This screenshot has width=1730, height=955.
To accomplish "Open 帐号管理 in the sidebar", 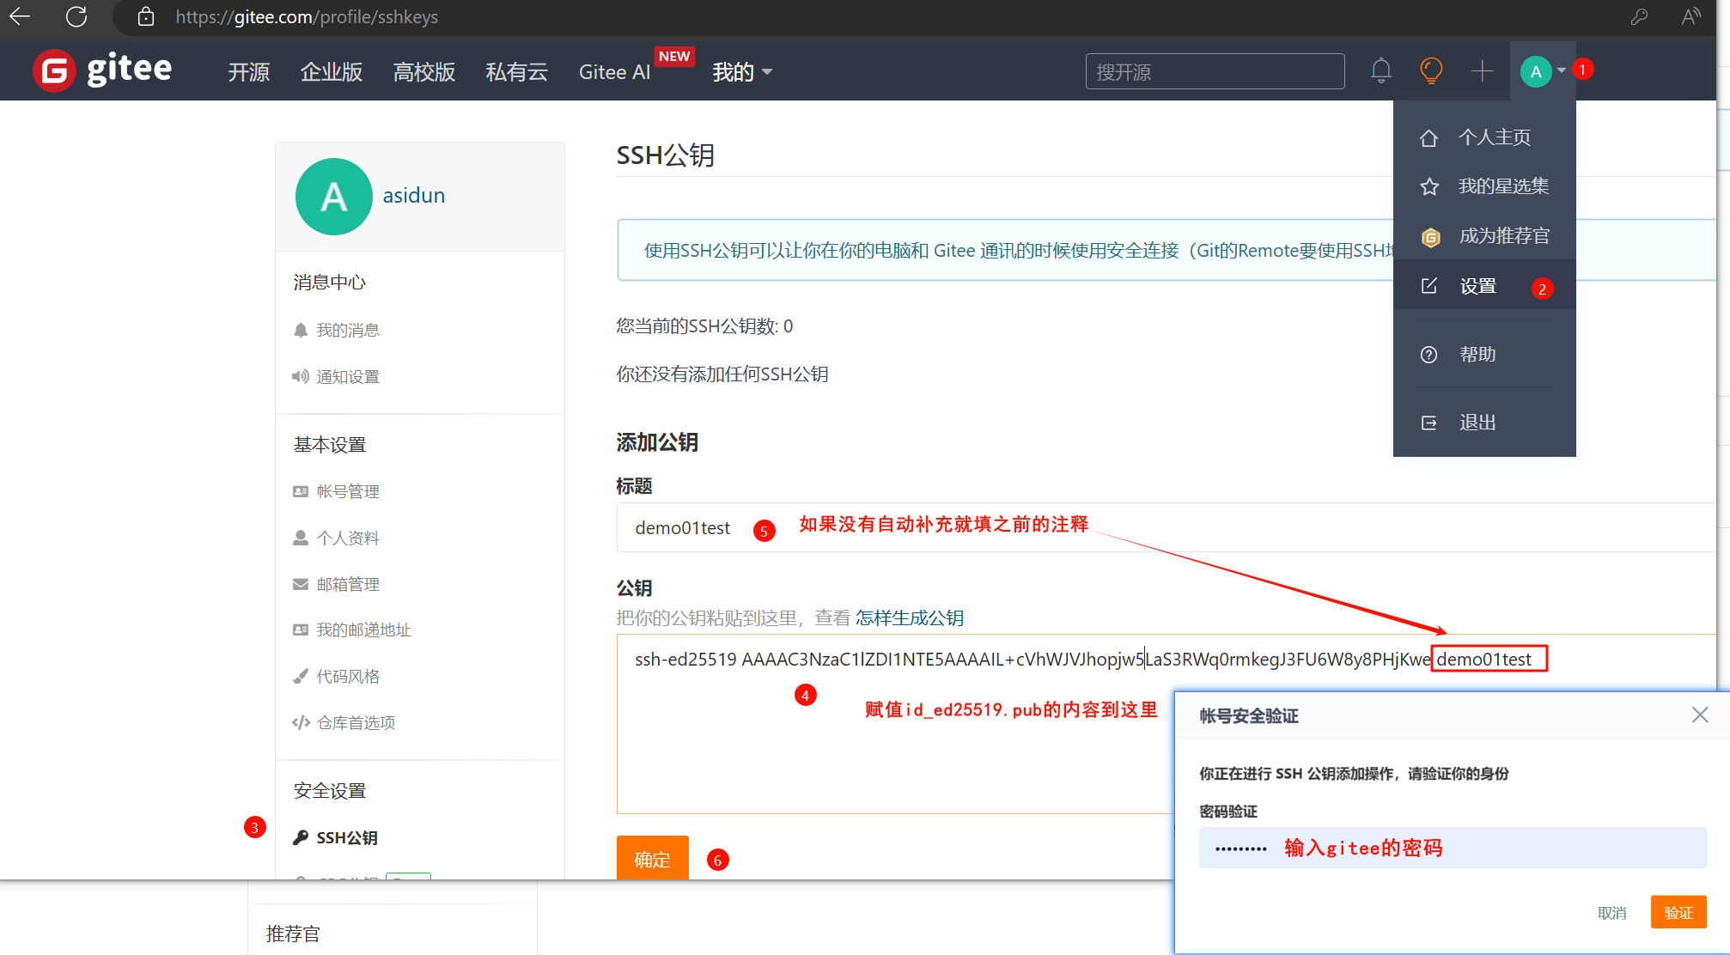I will (x=347, y=491).
